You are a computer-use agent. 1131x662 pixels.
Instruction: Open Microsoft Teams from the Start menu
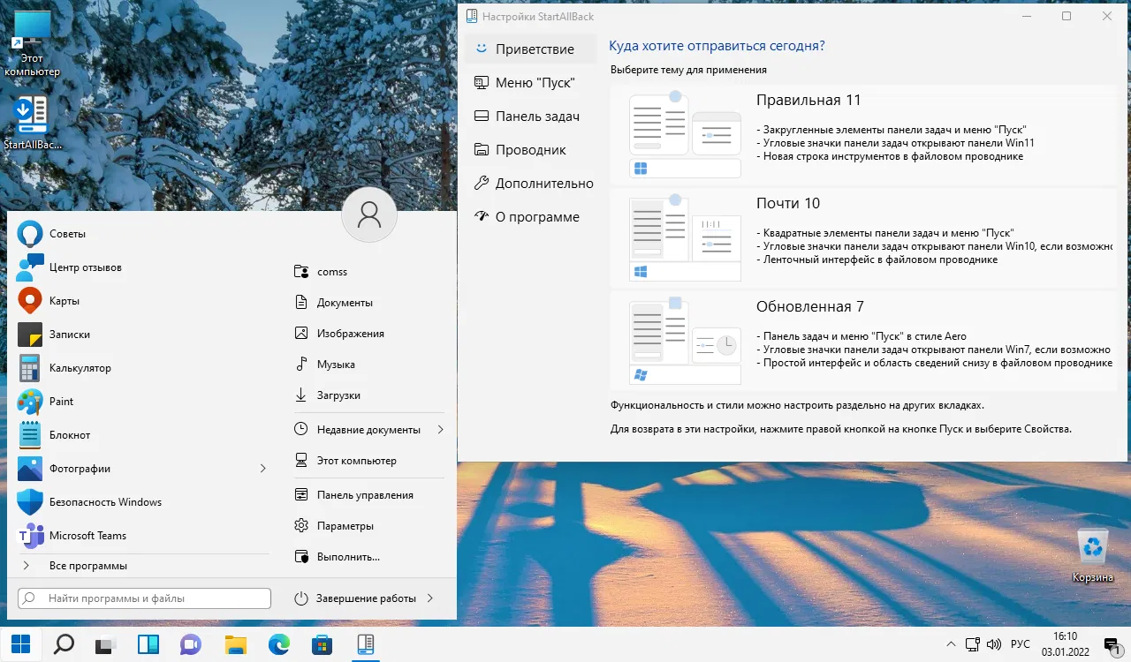pyautogui.click(x=141, y=536)
